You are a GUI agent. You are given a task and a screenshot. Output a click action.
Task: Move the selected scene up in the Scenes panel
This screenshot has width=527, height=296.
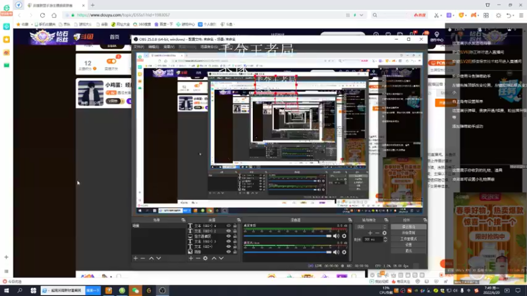click(152, 259)
